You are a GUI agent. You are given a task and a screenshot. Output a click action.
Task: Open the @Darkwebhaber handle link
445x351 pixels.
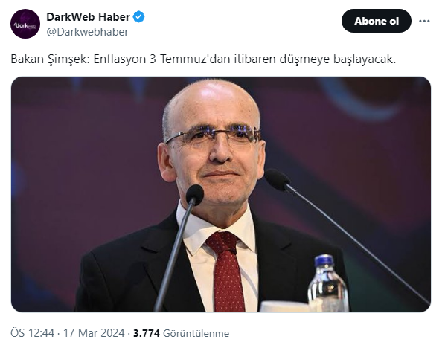(x=87, y=32)
